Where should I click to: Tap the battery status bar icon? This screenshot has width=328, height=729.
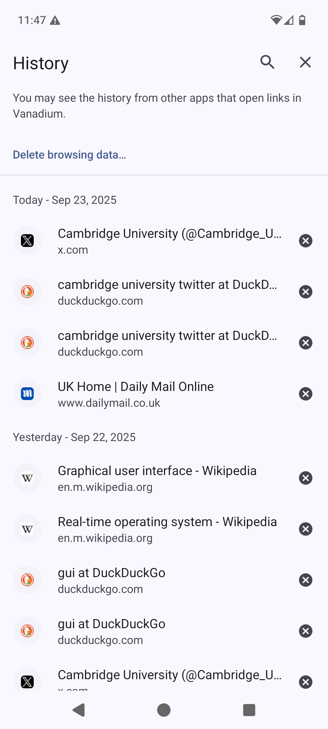coord(302,20)
